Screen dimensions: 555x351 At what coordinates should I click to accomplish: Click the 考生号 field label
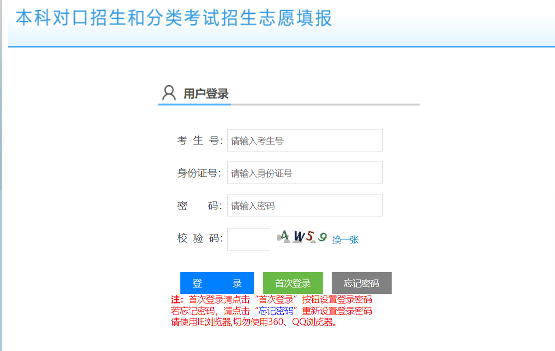[x=199, y=141]
